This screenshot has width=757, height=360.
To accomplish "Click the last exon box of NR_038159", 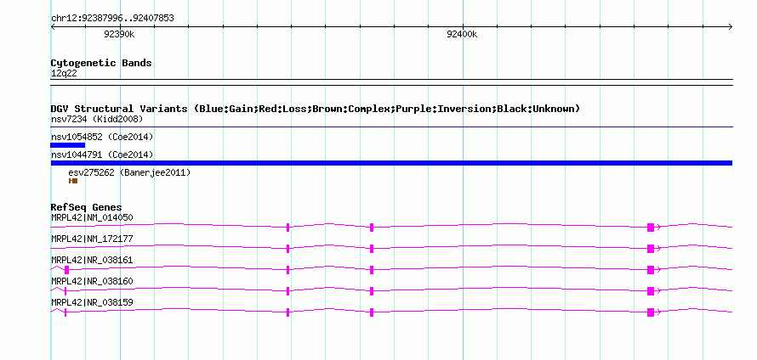I will pyautogui.click(x=651, y=312).
